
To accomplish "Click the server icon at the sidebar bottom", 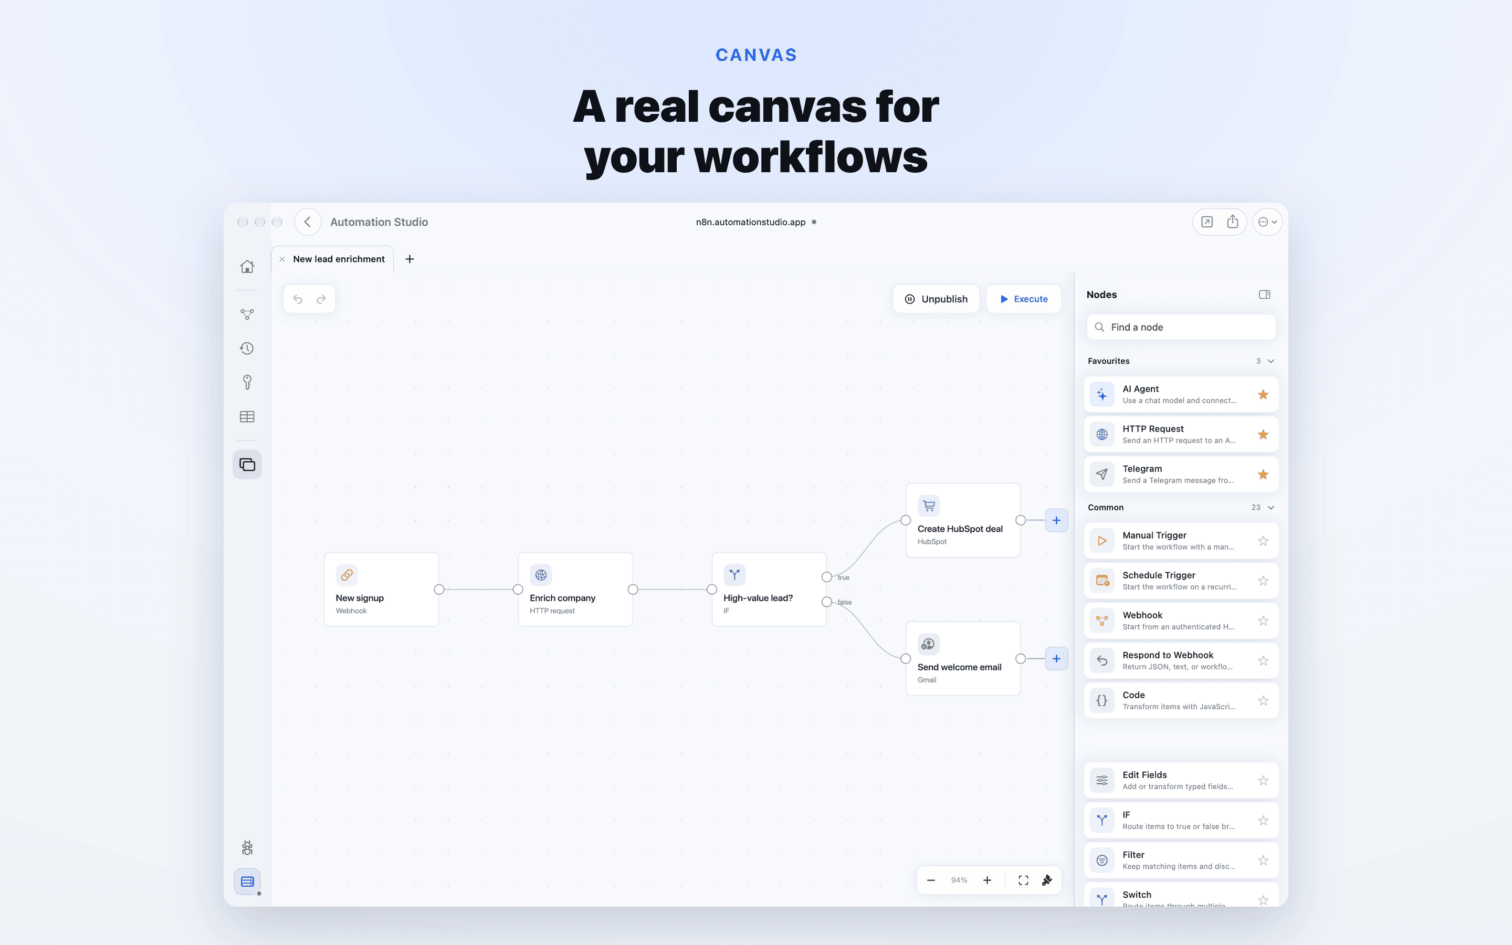I will [247, 881].
